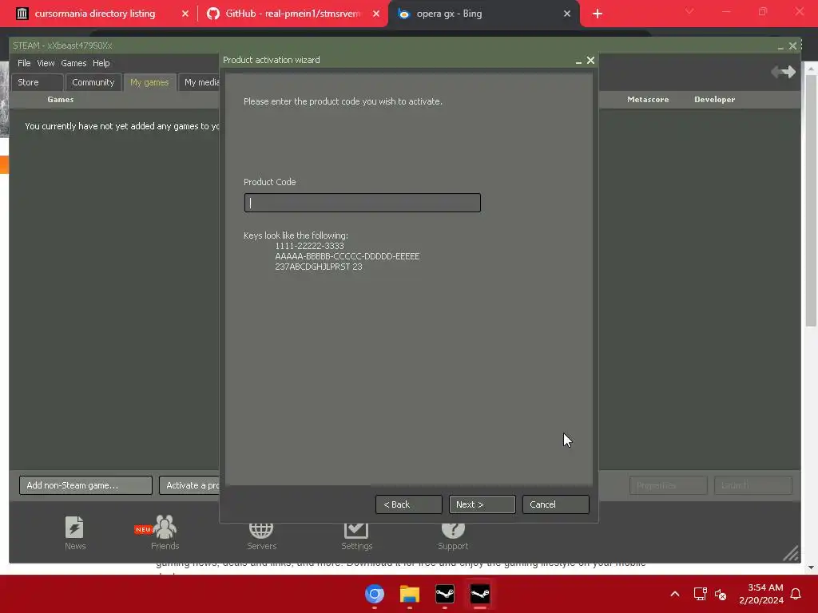Click the network status tray icon
Viewport: 818px width, 613px height.
pos(700,594)
